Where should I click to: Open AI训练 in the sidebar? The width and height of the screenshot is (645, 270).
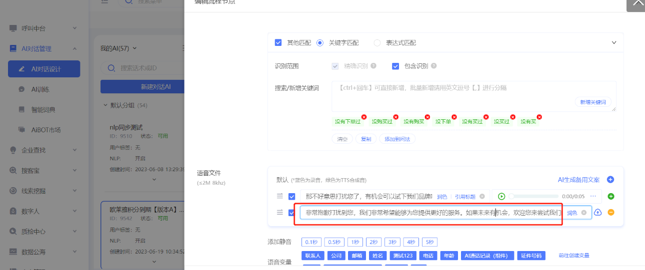[x=40, y=89]
